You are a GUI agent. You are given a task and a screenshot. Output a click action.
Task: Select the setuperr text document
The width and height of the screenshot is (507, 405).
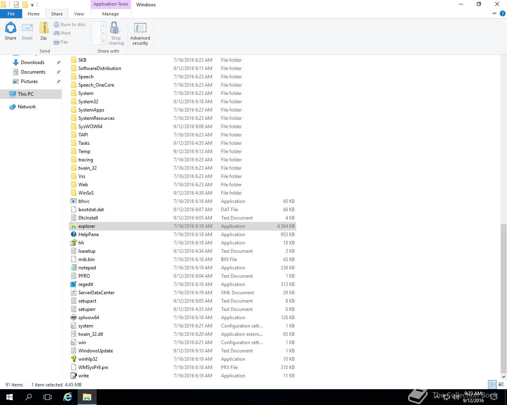click(x=183, y=309)
